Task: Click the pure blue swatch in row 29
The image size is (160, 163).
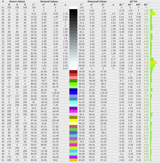Action: [73, 93]
